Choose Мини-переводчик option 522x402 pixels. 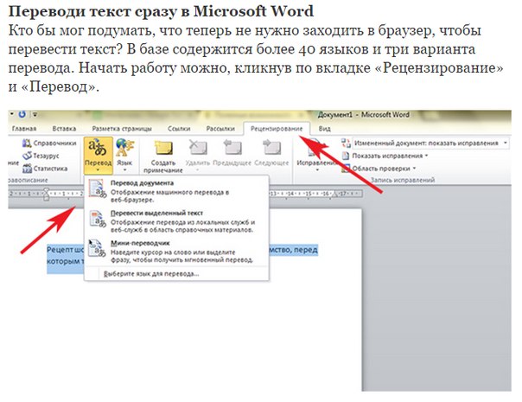176,251
